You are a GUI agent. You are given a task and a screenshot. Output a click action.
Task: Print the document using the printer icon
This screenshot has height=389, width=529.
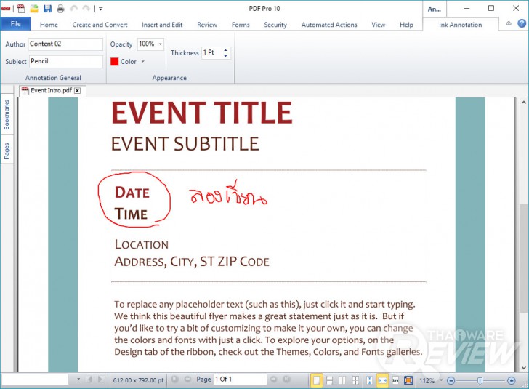pyautogui.click(x=60, y=9)
